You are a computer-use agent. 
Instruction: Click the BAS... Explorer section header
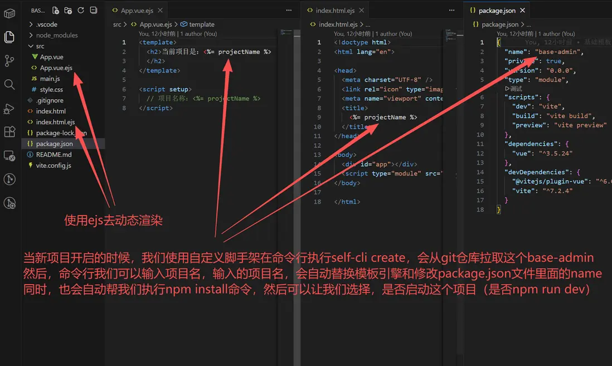[38, 11]
